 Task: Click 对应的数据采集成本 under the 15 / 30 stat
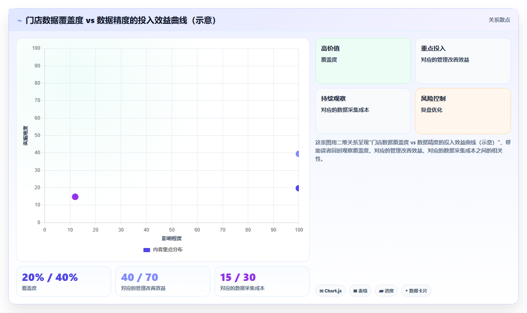(243, 288)
